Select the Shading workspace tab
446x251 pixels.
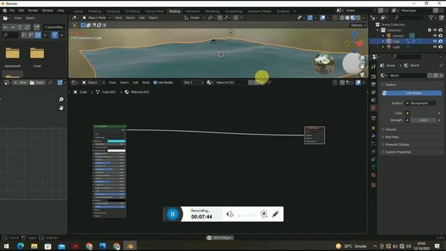tap(175, 11)
